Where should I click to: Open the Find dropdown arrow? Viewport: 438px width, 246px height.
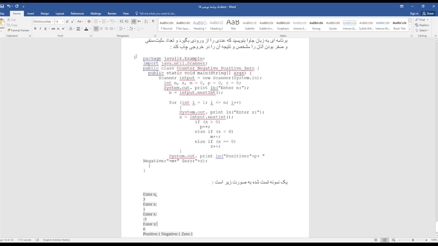point(428,20)
